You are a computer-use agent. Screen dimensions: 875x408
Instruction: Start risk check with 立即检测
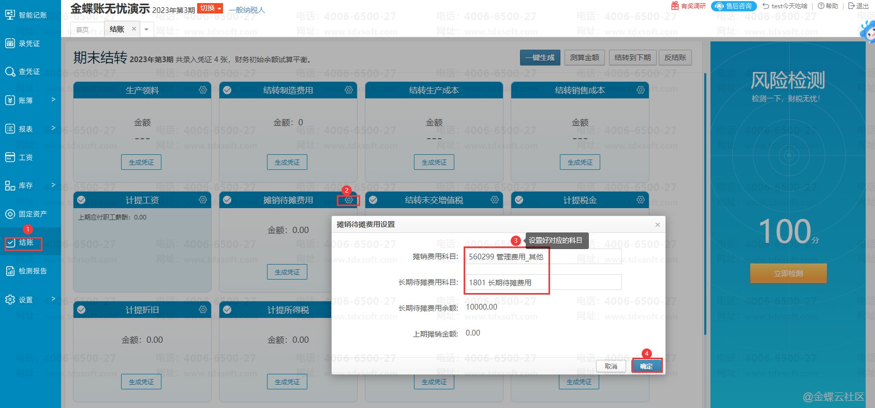click(789, 273)
